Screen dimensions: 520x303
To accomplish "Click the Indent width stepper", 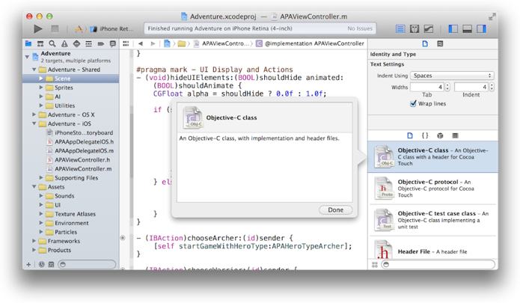I will pos(492,87).
